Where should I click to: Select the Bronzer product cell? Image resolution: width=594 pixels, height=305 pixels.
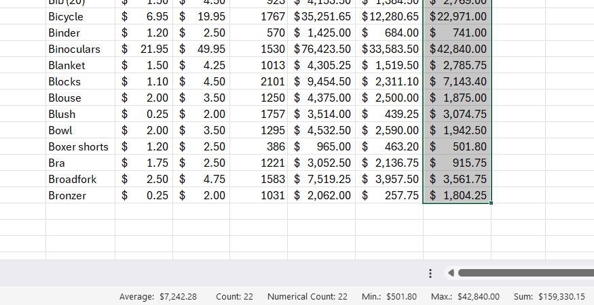coord(80,196)
